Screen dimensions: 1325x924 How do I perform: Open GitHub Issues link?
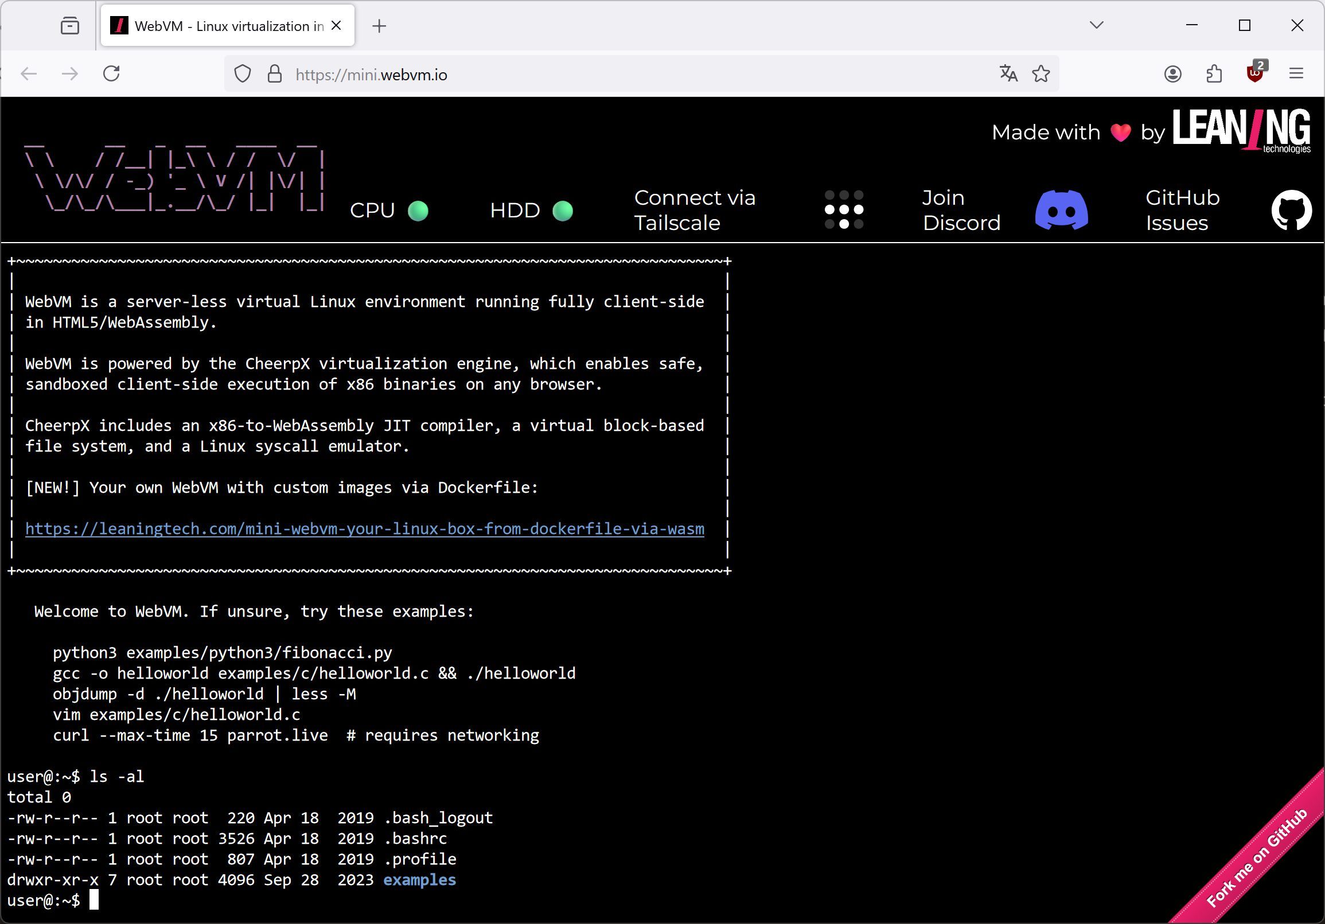coord(1182,210)
